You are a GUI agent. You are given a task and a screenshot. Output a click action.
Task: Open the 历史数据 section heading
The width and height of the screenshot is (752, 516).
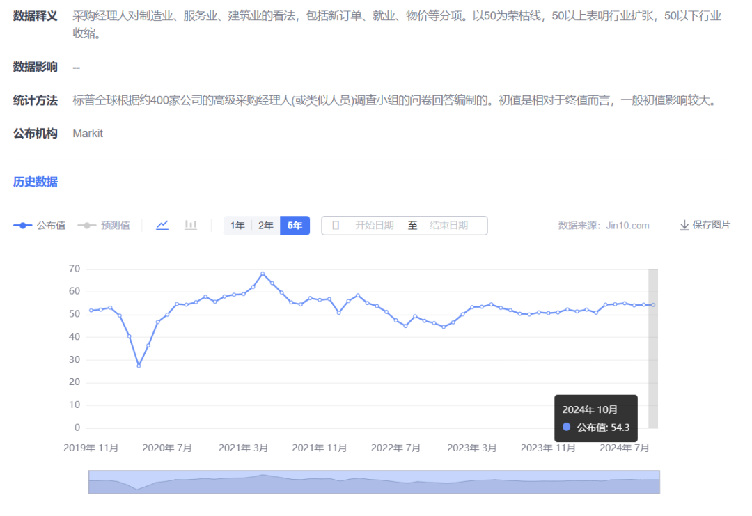point(36,182)
